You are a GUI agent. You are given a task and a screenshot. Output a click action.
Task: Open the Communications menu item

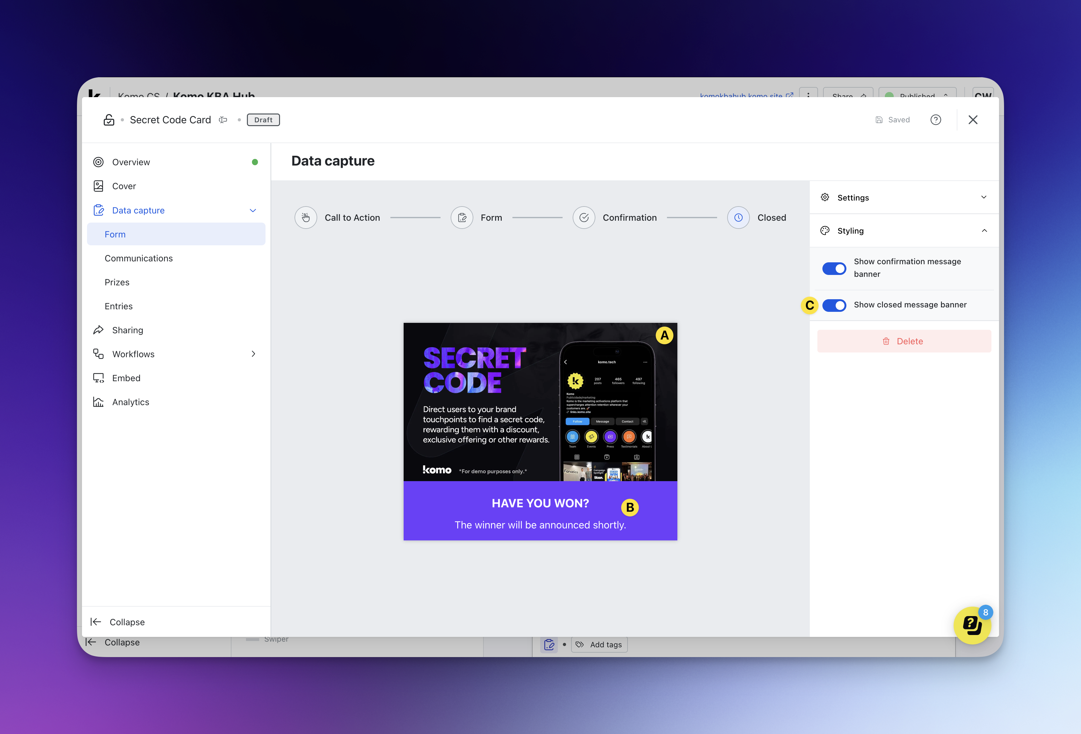coord(139,258)
